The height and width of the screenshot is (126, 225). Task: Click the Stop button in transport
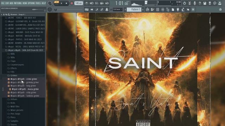[66, 3]
